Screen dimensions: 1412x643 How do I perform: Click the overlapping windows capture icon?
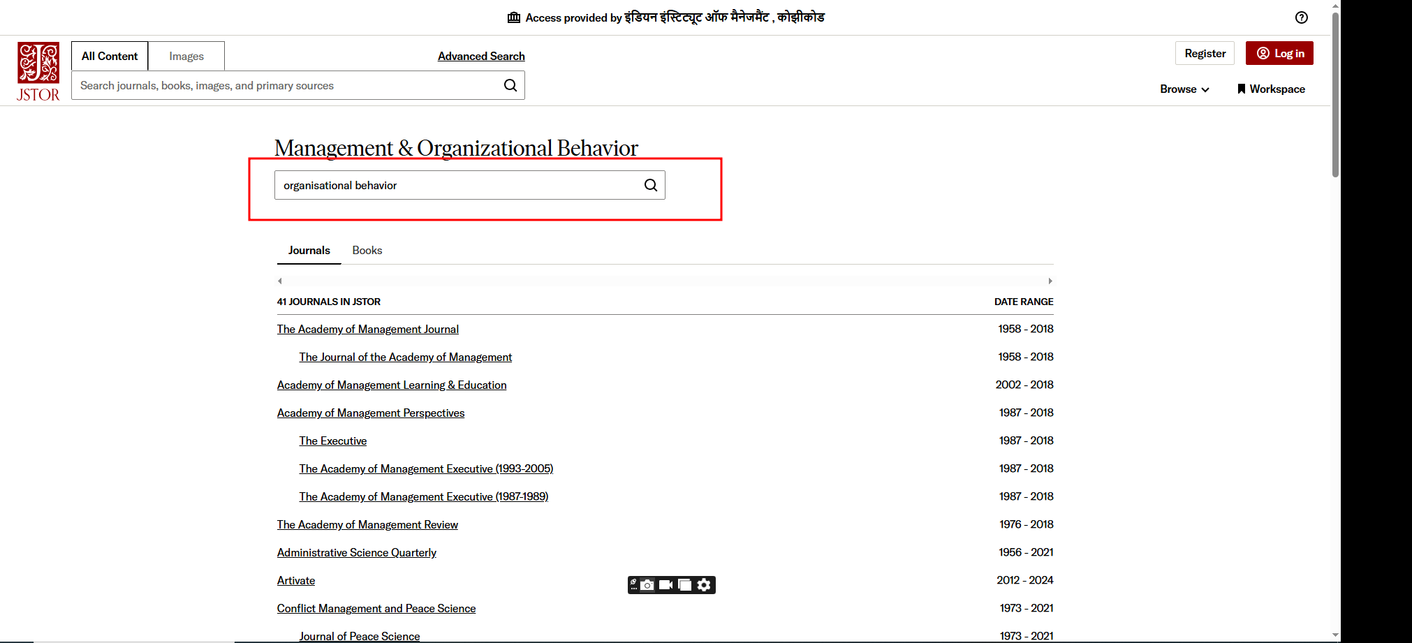pos(685,585)
